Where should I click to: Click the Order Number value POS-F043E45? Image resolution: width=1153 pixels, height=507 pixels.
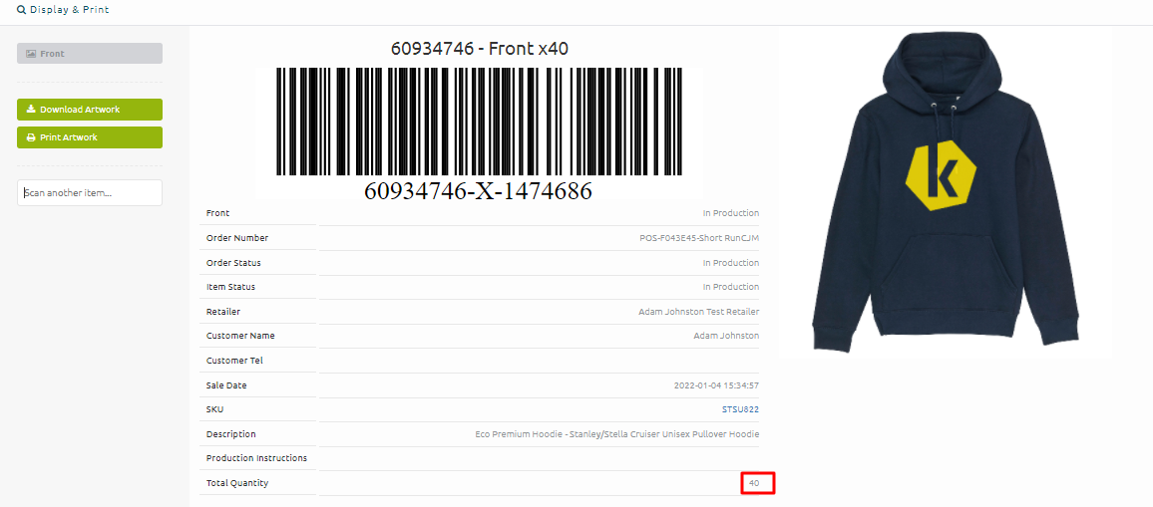click(x=699, y=238)
